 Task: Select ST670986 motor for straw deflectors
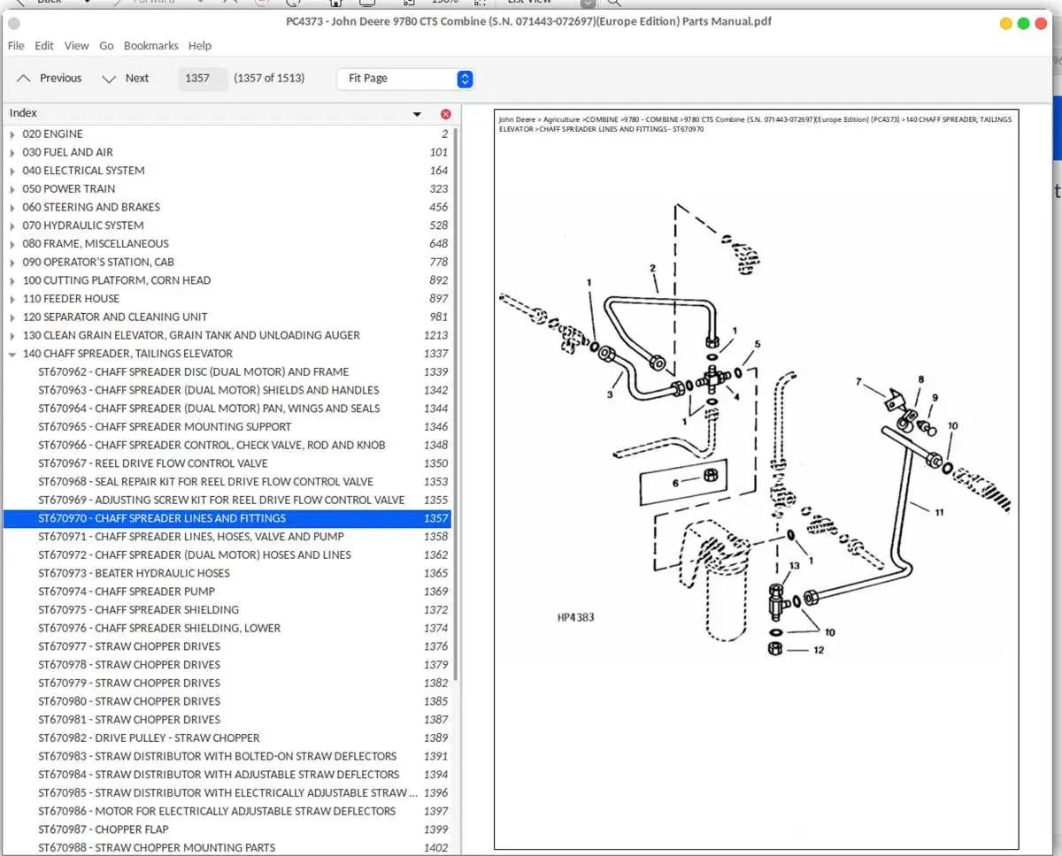pos(227,811)
